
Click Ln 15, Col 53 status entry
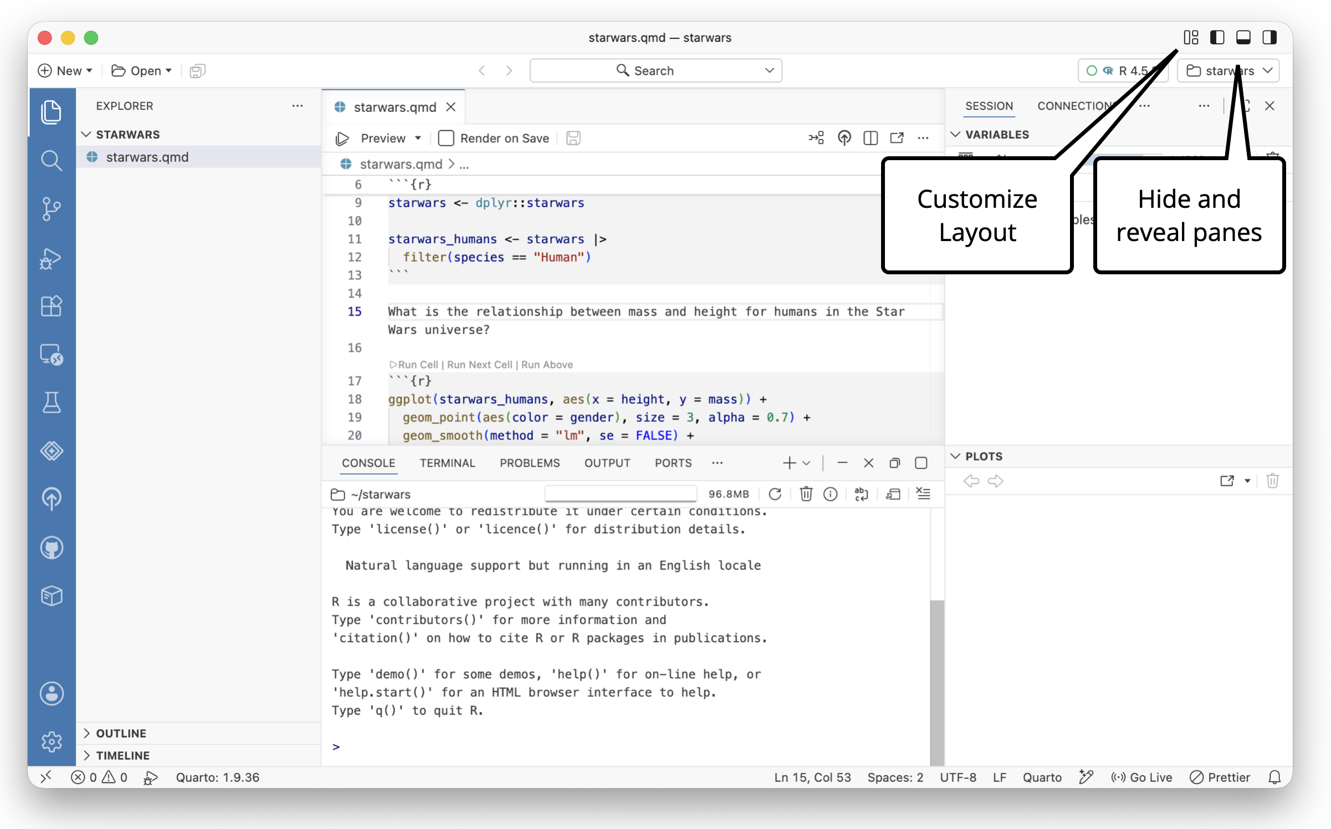point(812,777)
